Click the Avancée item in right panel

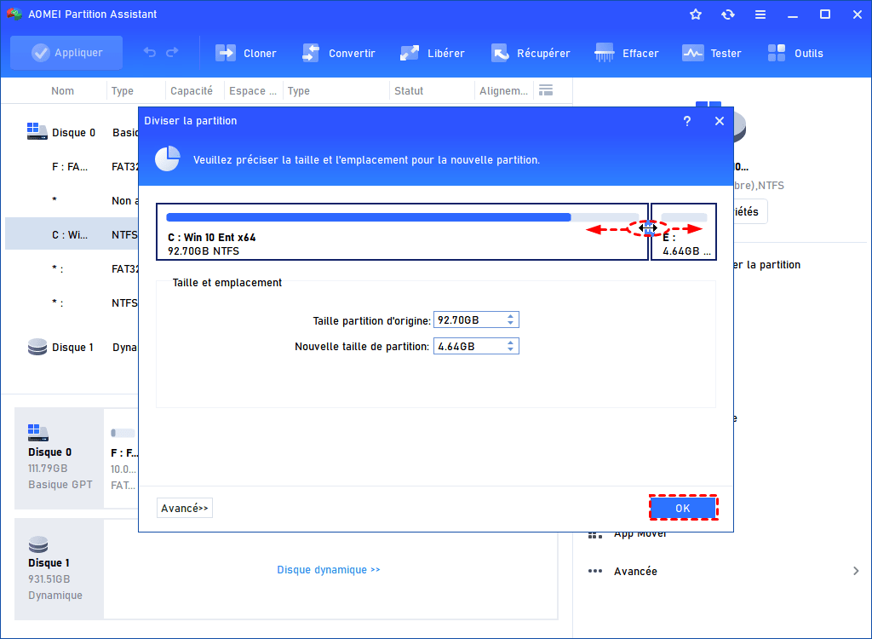click(x=635, y=571)
